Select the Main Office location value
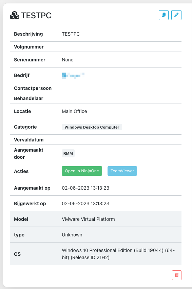The image size is (192, 289). 74,111
